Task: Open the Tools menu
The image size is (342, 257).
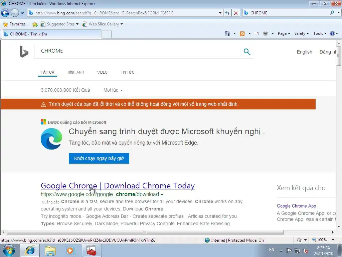Action: (320, 33)
